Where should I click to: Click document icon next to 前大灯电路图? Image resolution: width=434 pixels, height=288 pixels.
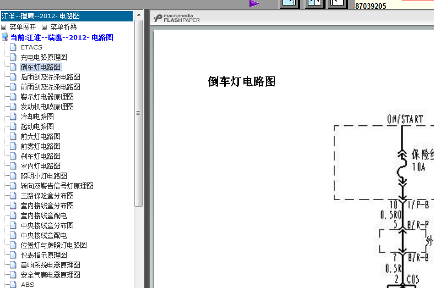tap(13, 136)
